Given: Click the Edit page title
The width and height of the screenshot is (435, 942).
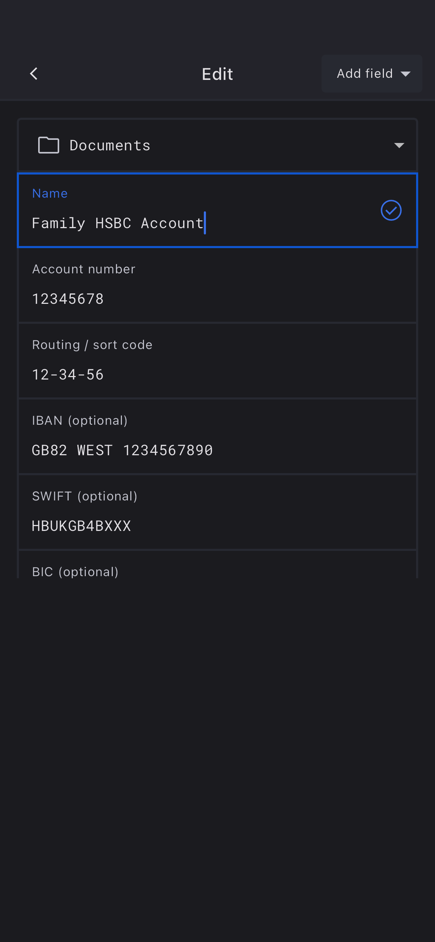Looking at the screenshot, I should pyautogui.click(x=217, y=74).
